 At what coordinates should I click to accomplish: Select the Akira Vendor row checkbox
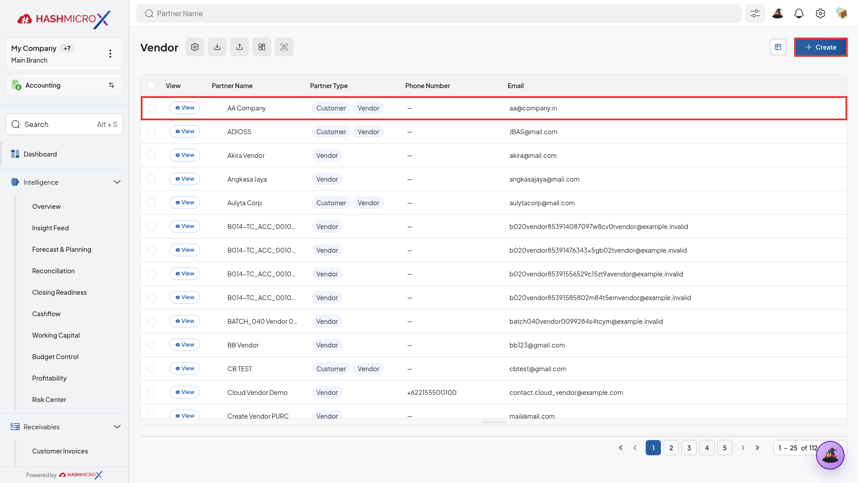click(x=151, y=155)
